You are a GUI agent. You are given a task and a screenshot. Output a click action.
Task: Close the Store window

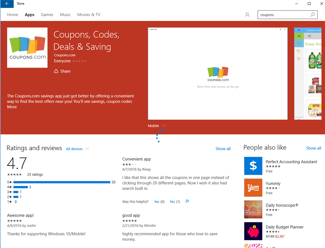click(321, 4)
